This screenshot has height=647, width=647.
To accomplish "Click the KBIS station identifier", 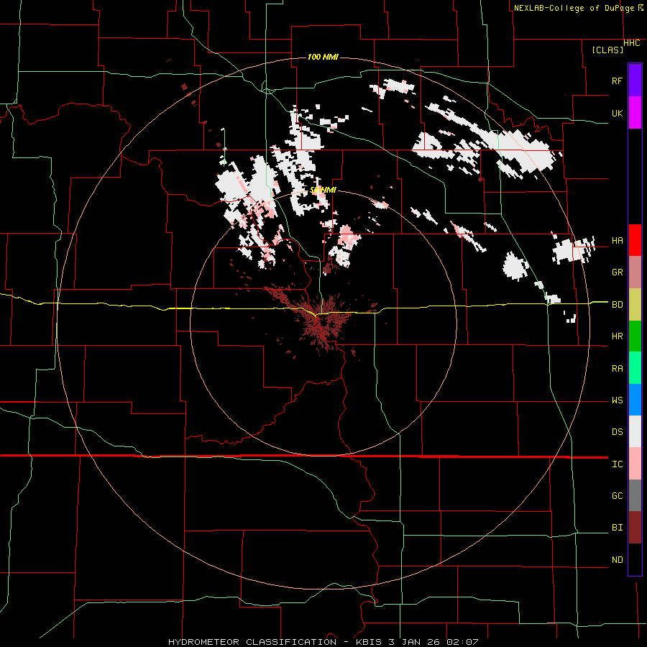I will [367, 642].
